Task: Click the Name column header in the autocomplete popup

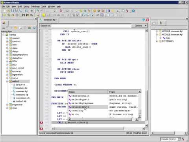Action: (x=88, y=92)
